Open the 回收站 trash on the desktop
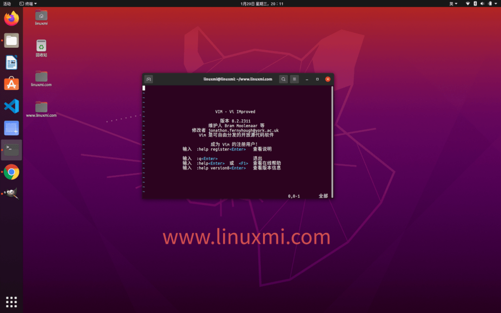The height and width of the screenshot is (313, 501). [40, 45]
